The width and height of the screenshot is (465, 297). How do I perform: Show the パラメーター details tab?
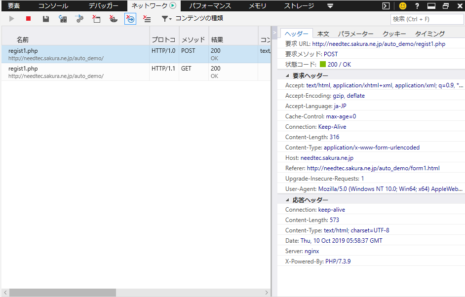(x=356, y=34)
